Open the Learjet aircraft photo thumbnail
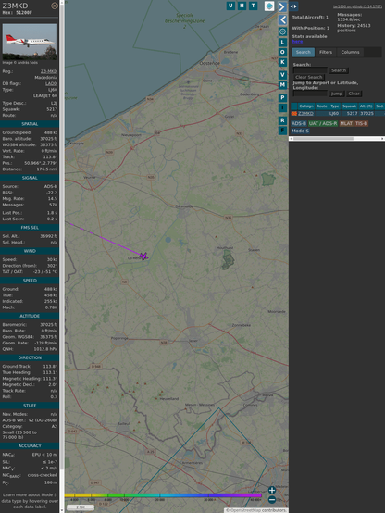 coord(30,42)
